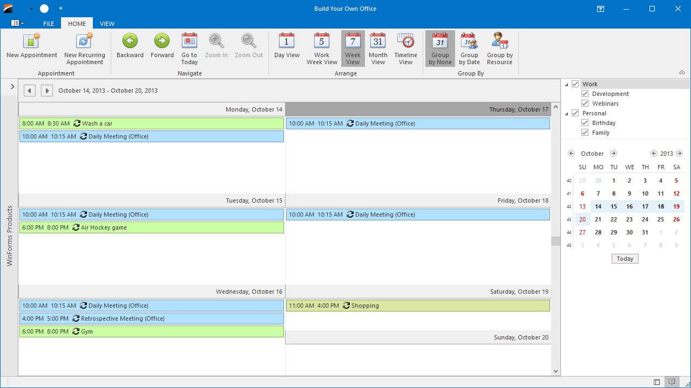Click the Go to Today icon
This screenshot has width=691, height=388.
pos(189,41)
